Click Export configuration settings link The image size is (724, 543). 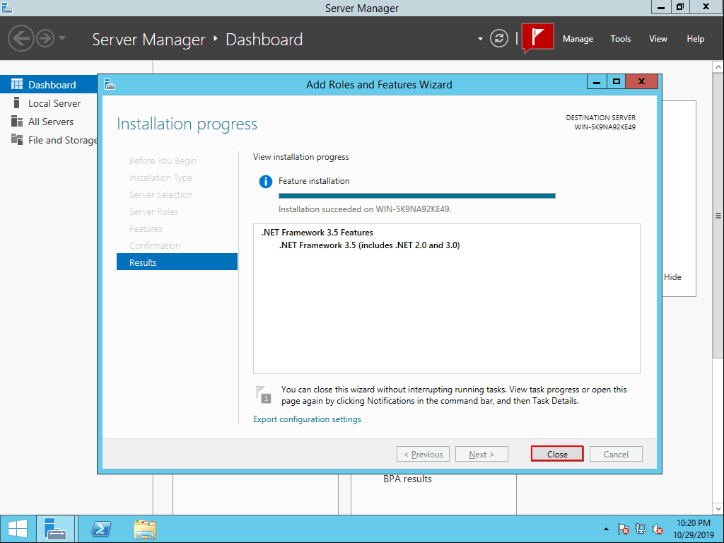click(x=307, y=419)
